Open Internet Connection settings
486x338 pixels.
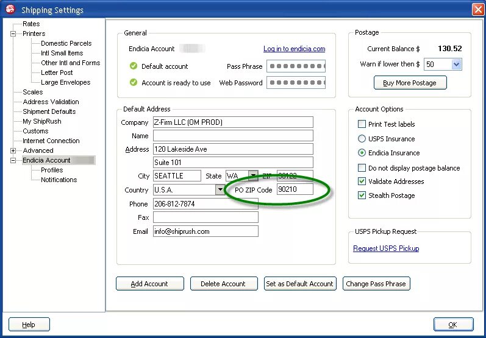[x=51, y=141]
